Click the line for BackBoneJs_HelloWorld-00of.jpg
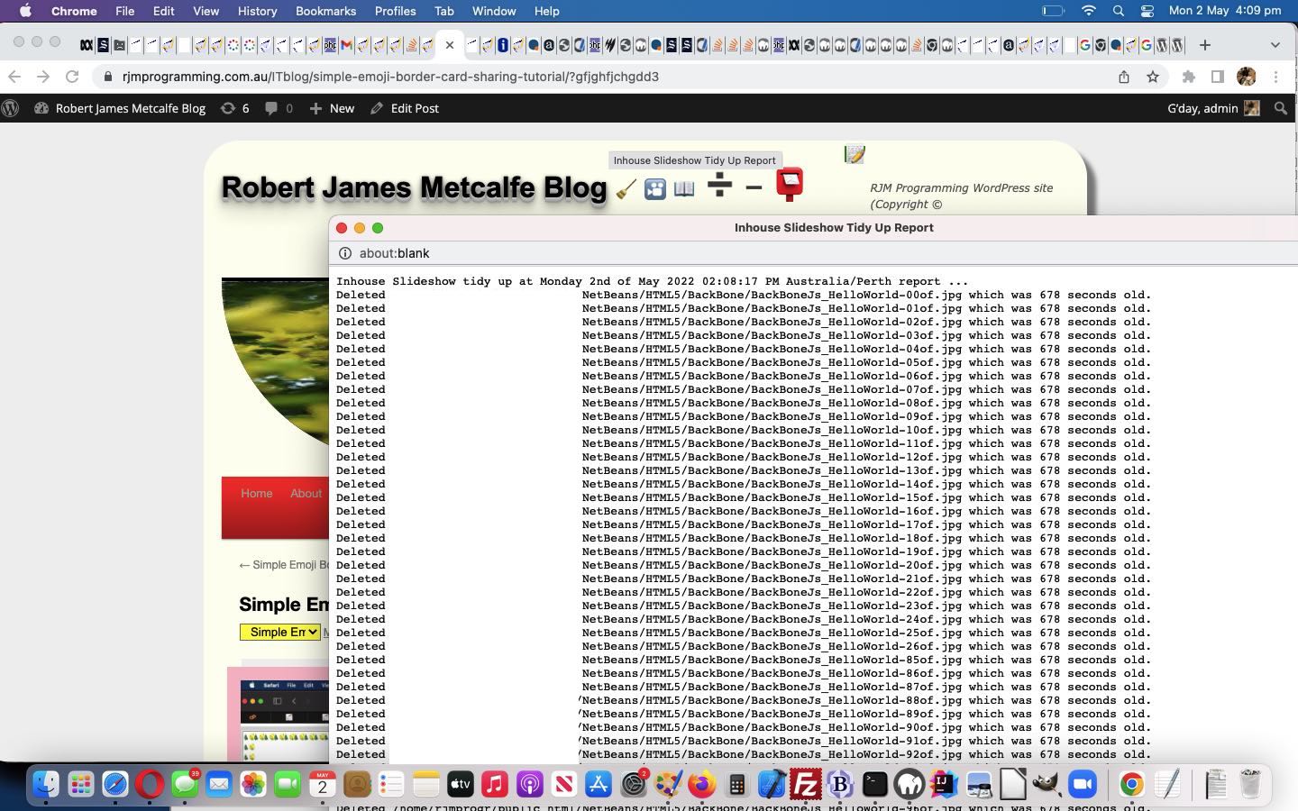Viewport: 1298px width, 811px height. click(744, 295)
